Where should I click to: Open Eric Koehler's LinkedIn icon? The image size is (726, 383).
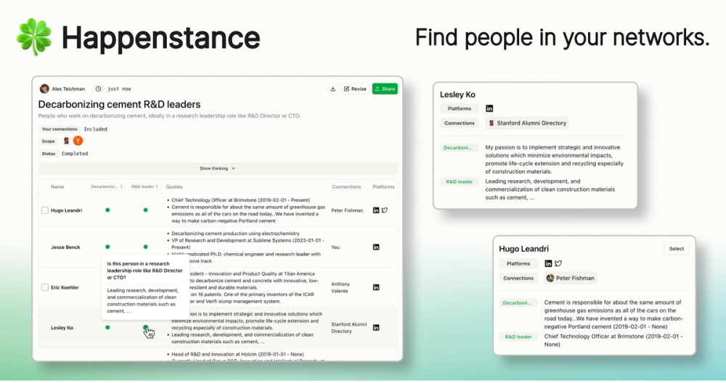tap(376, 288)
